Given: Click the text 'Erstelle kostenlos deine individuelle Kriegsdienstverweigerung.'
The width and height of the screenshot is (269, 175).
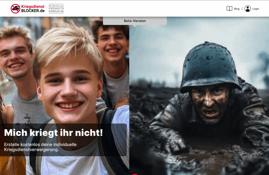Looking at the screenshot, I should 40,147.
